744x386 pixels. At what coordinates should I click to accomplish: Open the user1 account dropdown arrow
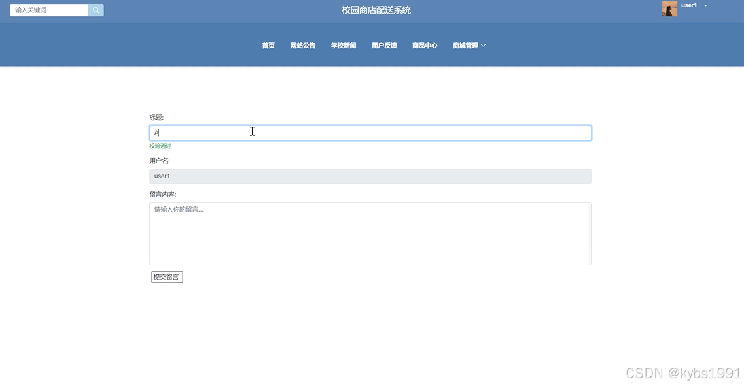705,6
